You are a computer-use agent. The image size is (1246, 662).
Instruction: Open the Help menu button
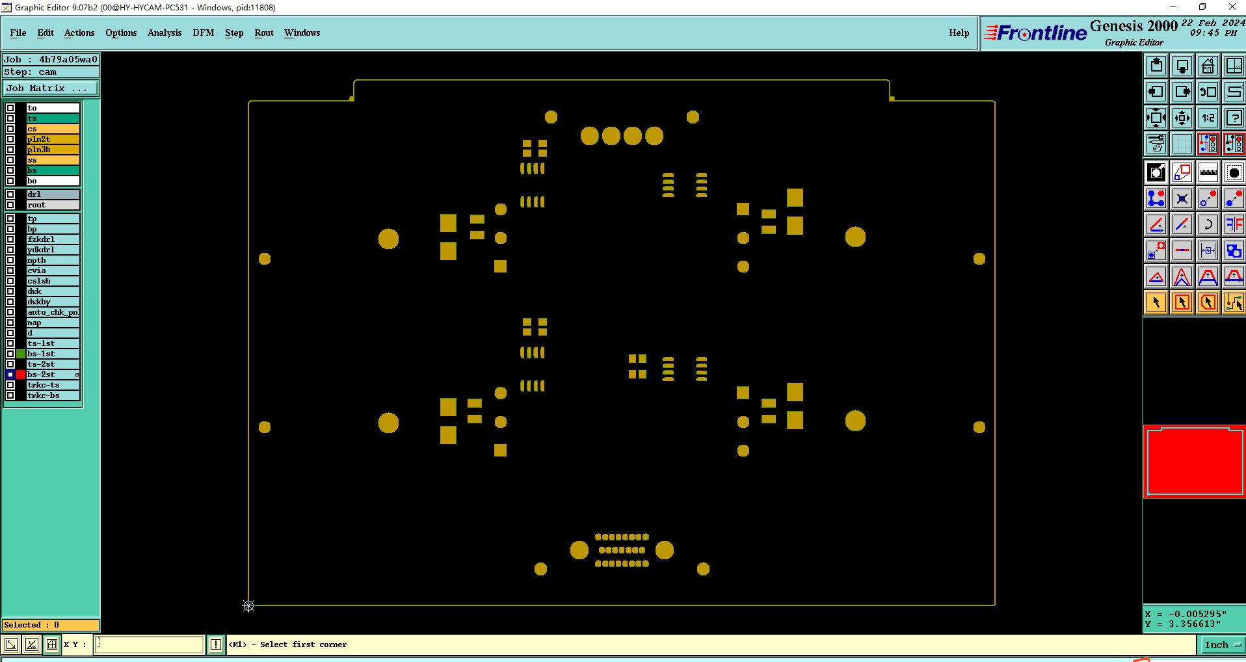pos(959,33)
